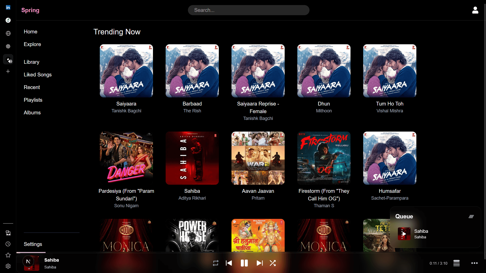Open the ChatGPT icon in left sidebar
This screenshot has height=273, width=486.
(x=8, y=46)
